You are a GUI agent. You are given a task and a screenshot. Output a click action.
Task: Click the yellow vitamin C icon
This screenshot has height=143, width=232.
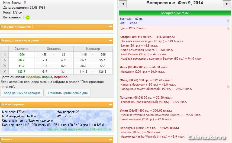(28, 17)
